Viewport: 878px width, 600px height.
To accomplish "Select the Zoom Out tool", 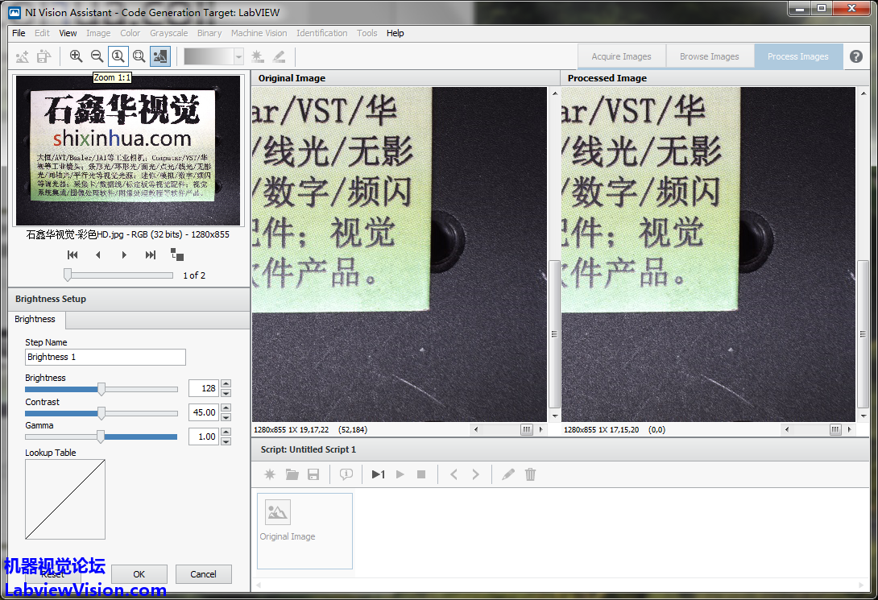I will click(97, 56).
